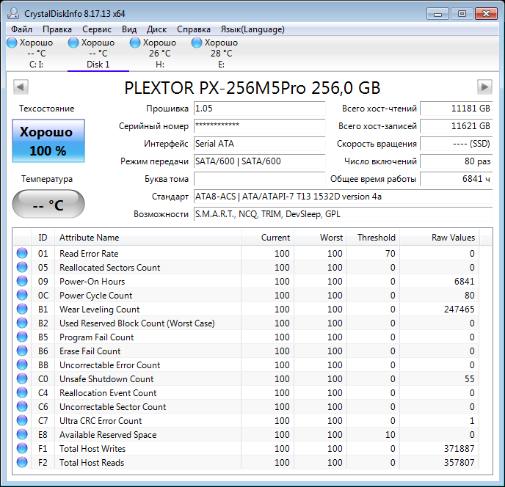Click status icon of Total Host Reads row
This screenshot has width=505, height=487.
[x=22, y=462]
